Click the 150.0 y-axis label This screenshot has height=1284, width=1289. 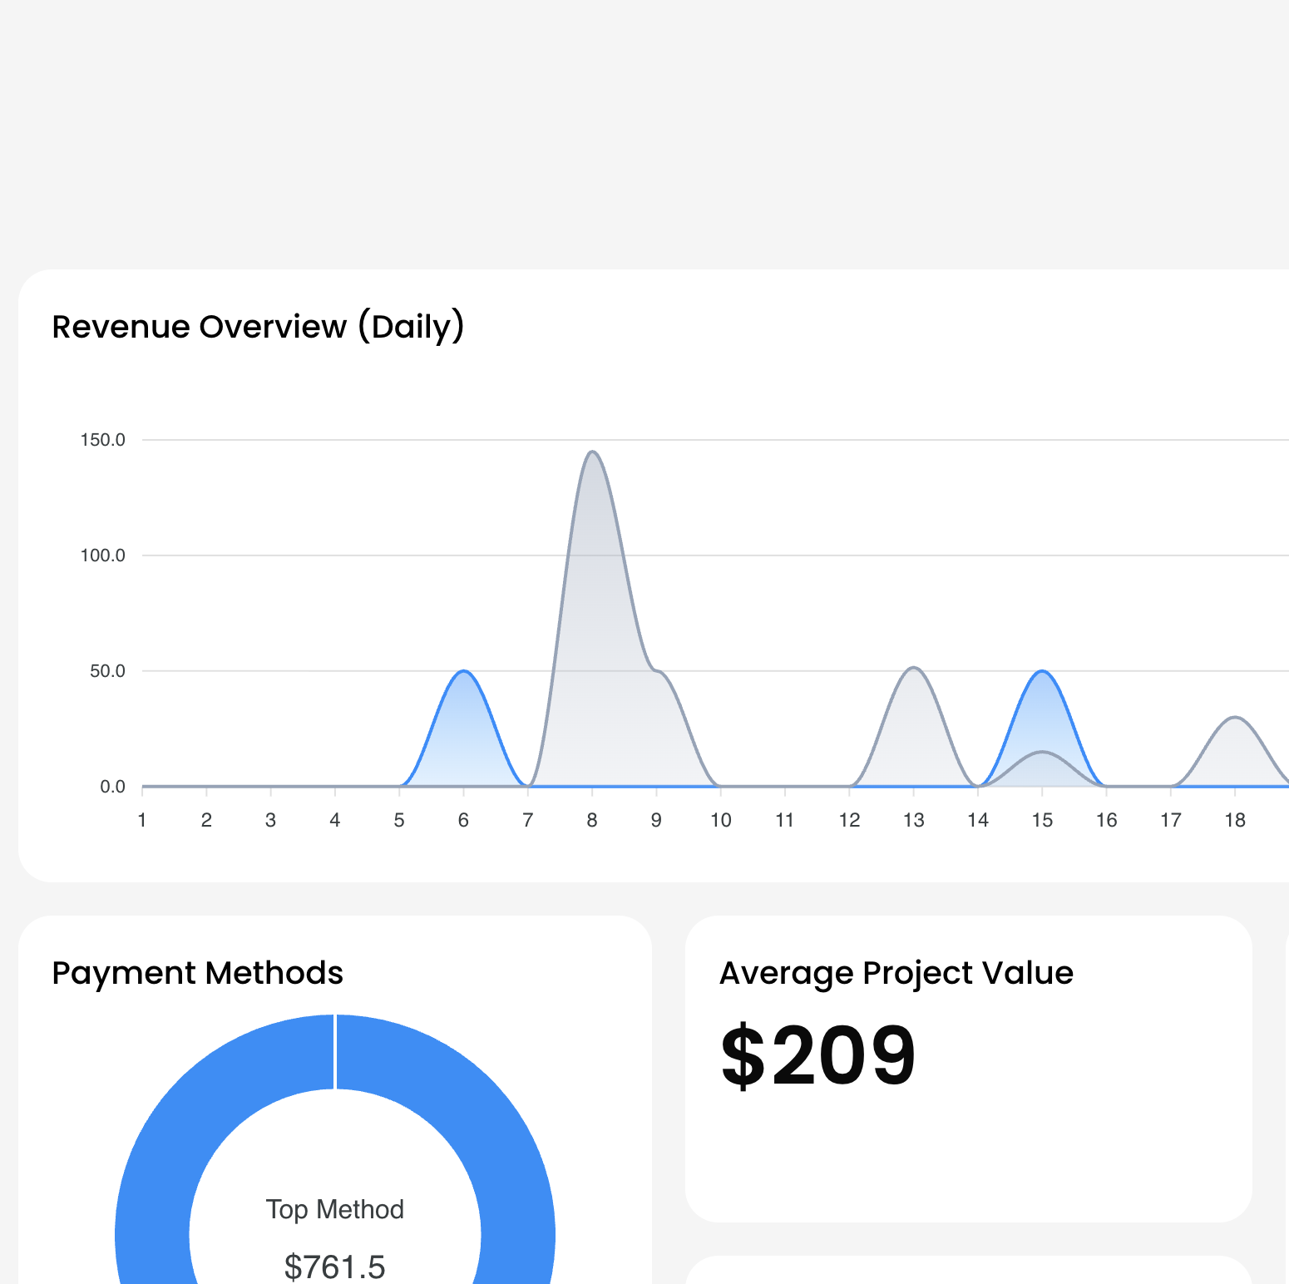point(103,440)
